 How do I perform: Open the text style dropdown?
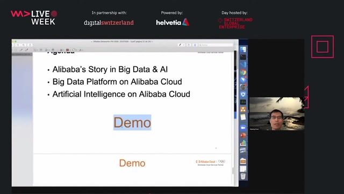point(81,50)
